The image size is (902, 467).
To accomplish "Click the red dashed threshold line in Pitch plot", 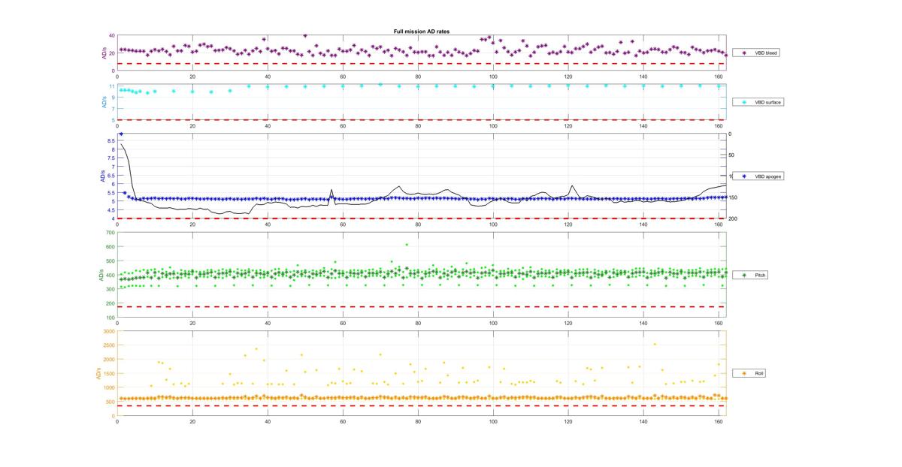I will click(422, 306).
